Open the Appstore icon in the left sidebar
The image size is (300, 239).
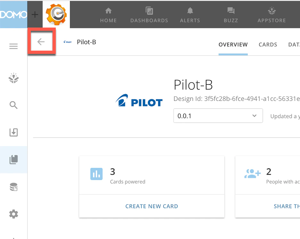click(13, 78)
